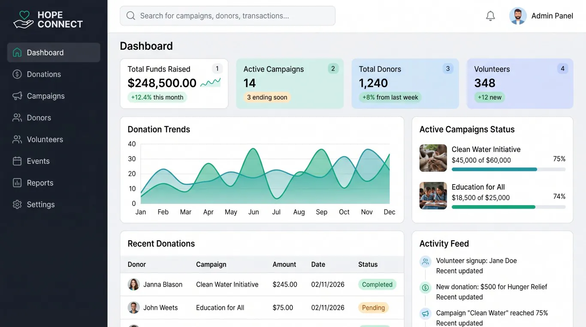
Task: Select Volunteers in the sidebar
Action: point(54,139)
